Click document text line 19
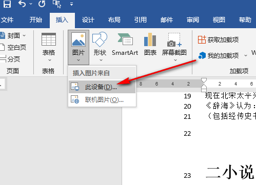 point(230,96)
